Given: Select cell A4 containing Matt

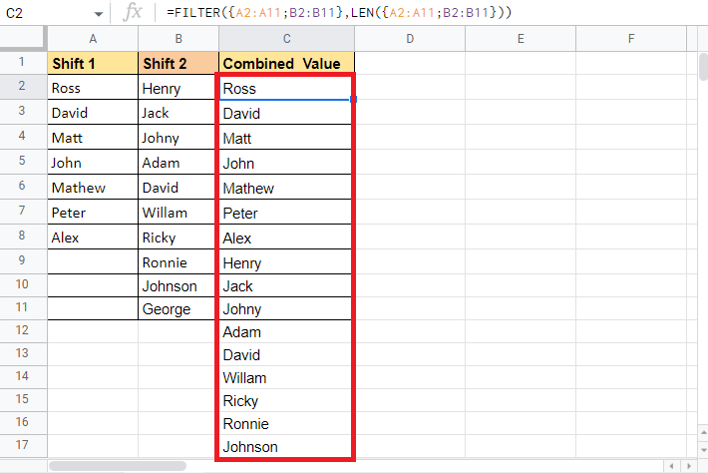Looking at the screenshot, I should tap(93, 137).
